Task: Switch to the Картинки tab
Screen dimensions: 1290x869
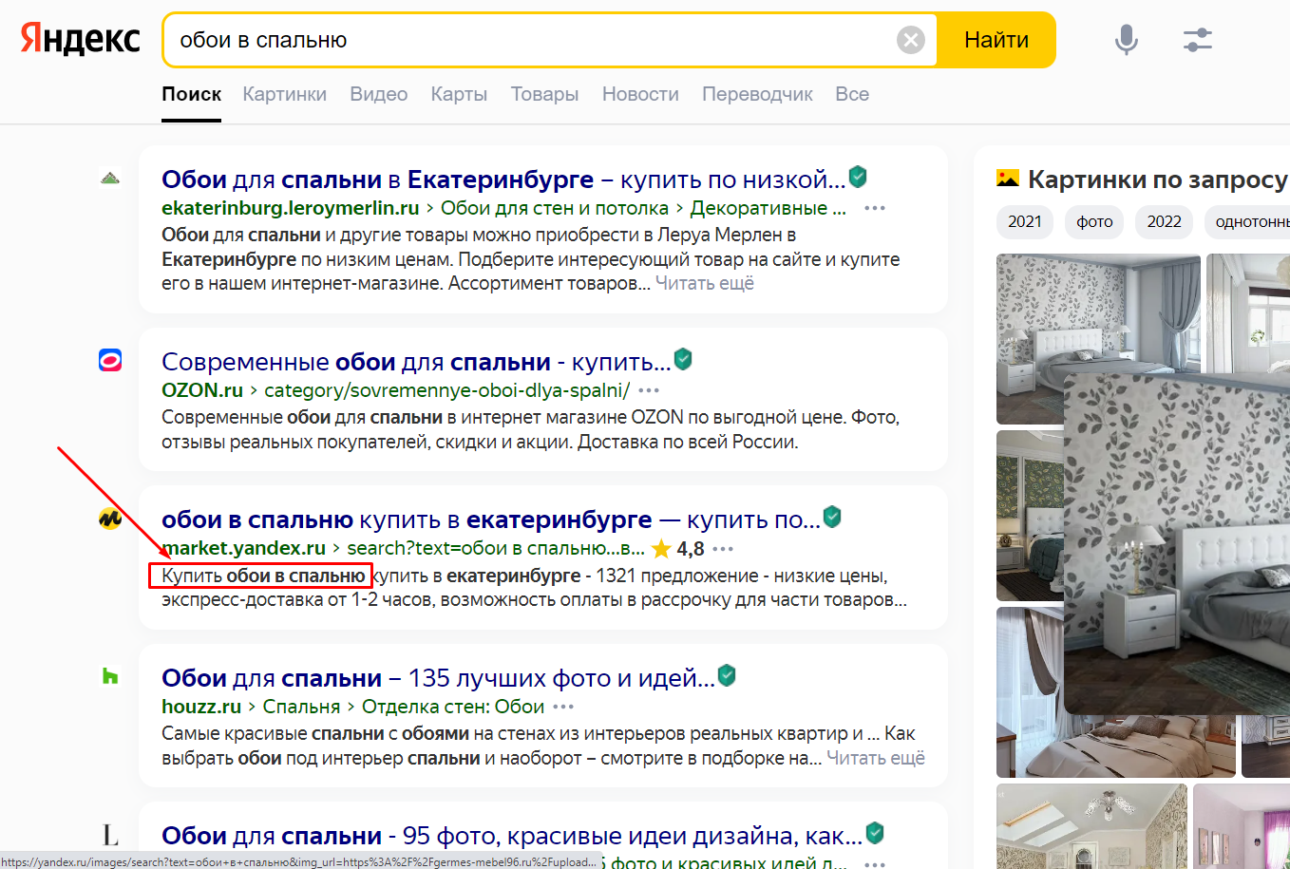Action: coord(284,94)
